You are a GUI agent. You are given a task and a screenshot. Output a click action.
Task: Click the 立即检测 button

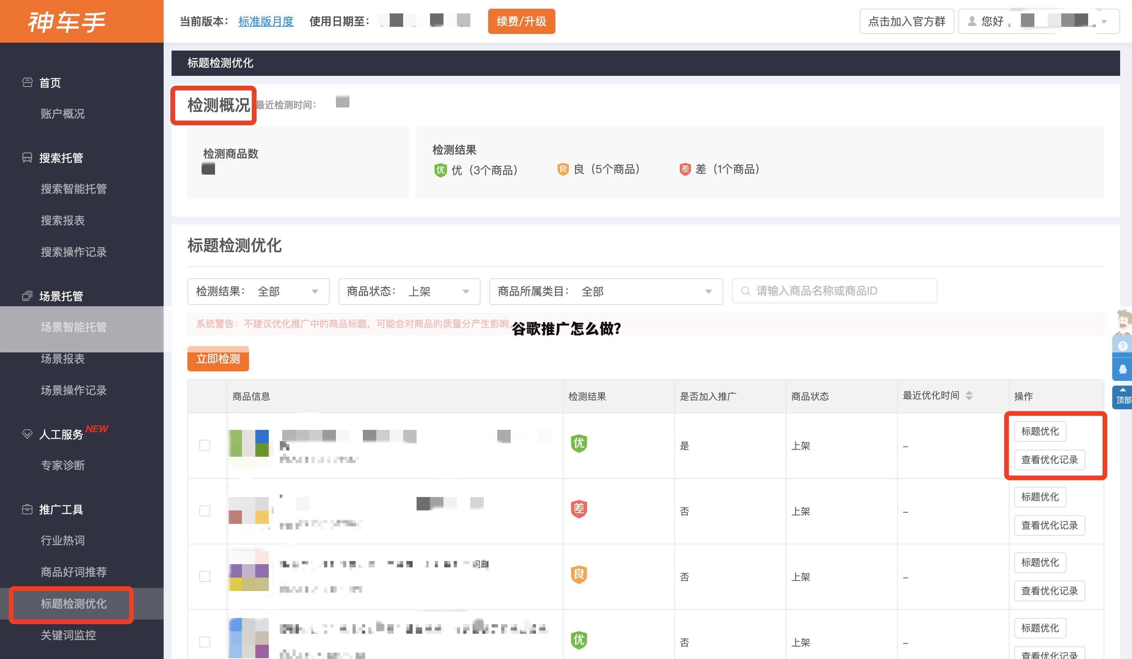pos(218,359)
